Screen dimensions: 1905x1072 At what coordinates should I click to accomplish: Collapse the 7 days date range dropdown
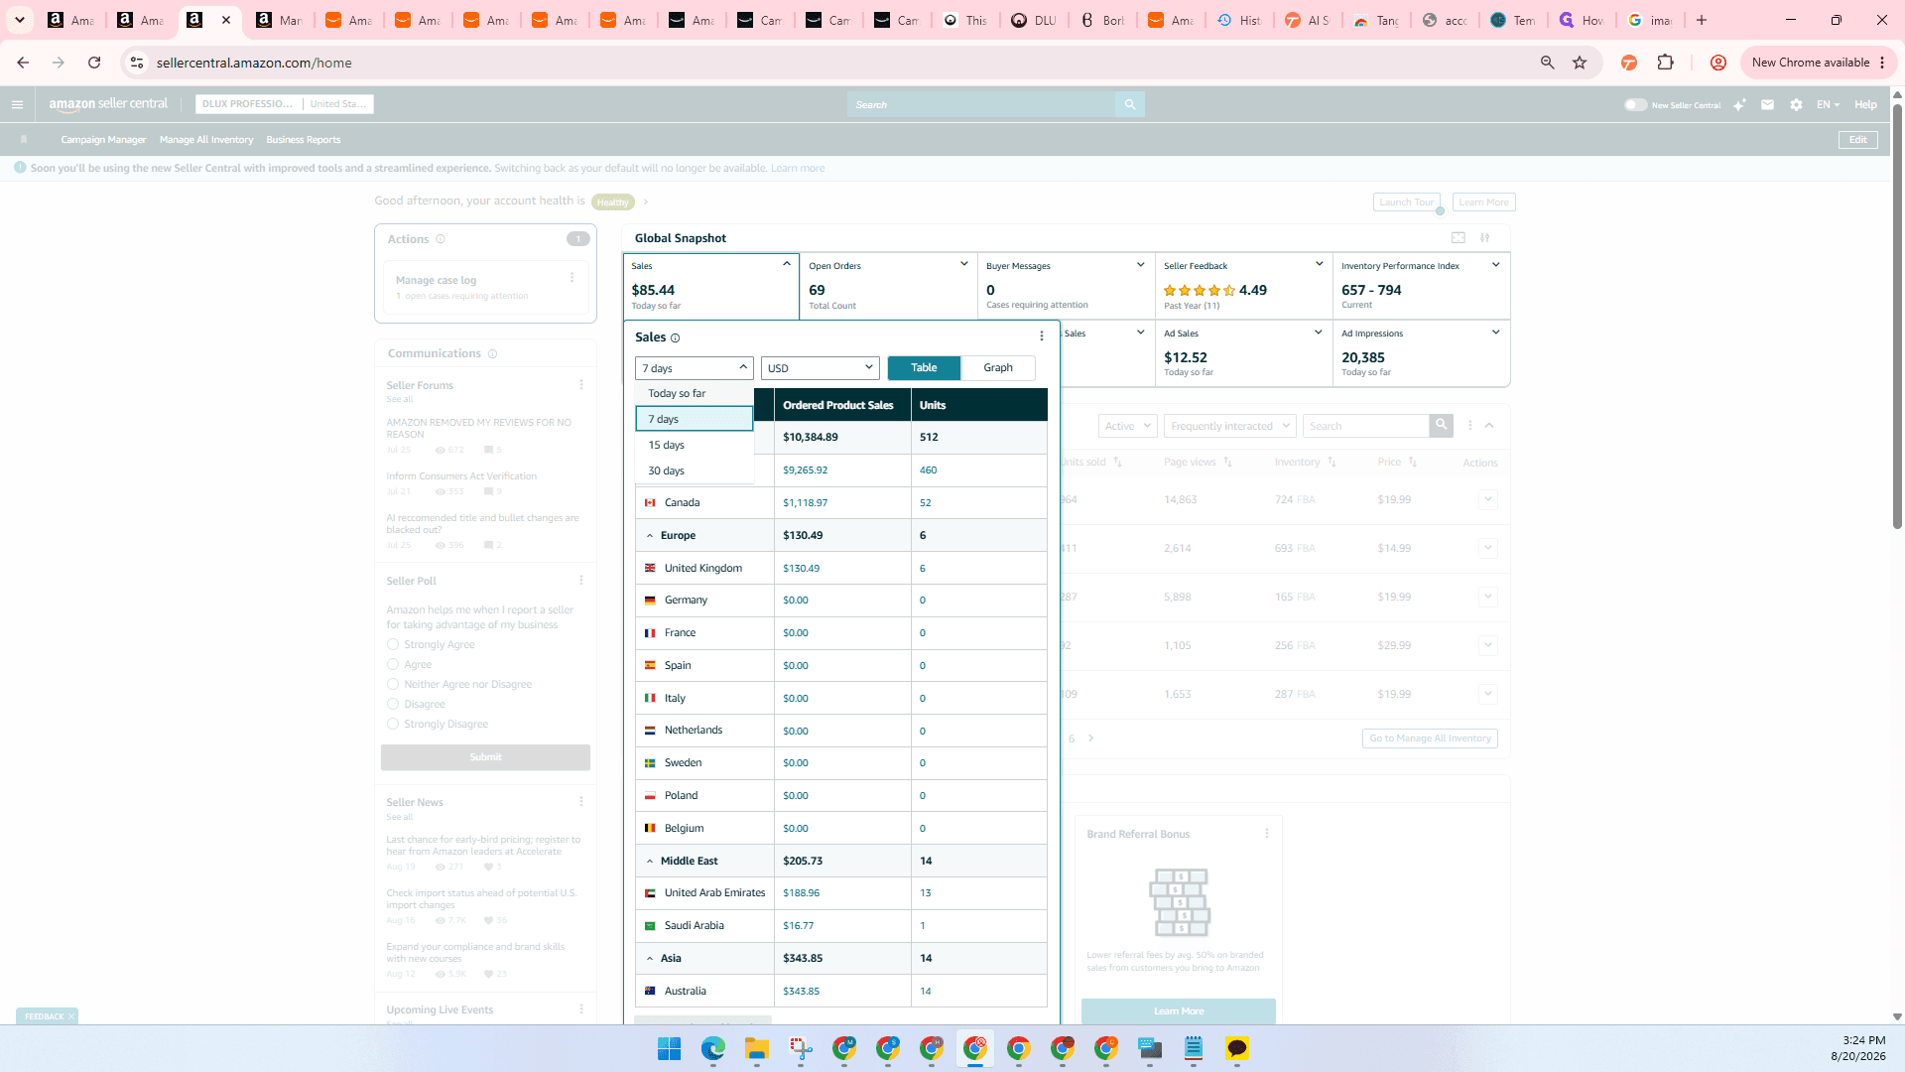pos(694,368)
